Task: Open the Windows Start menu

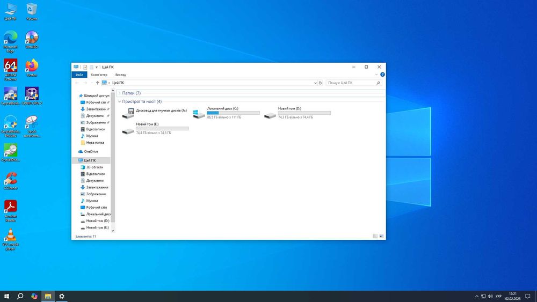Action: point(6,296)
